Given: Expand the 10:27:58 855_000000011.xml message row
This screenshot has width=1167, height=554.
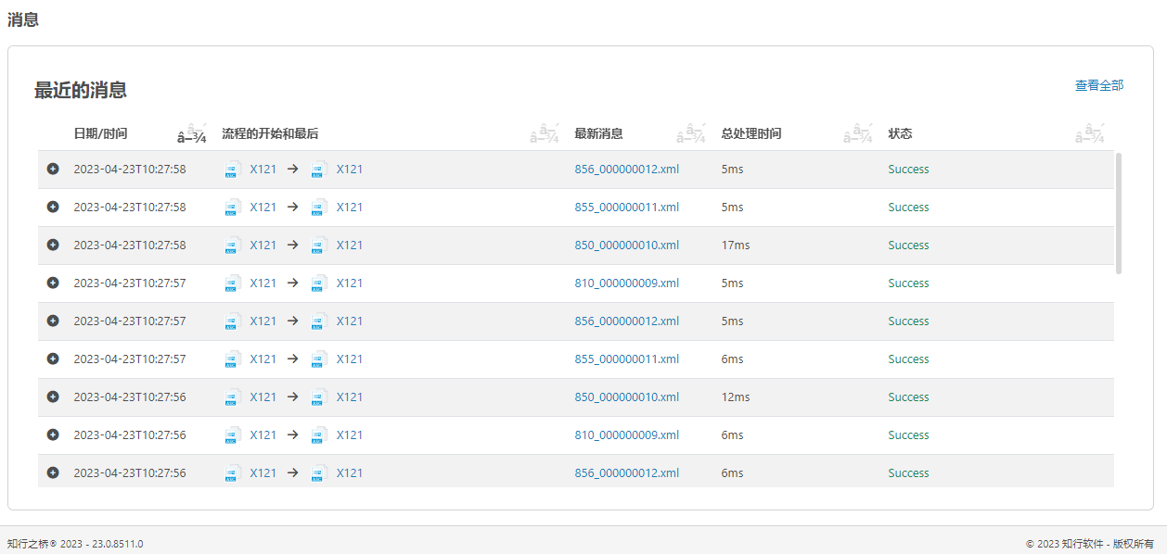Looking at the screenshot, I should pyautogui.click(x=53, y=208).
